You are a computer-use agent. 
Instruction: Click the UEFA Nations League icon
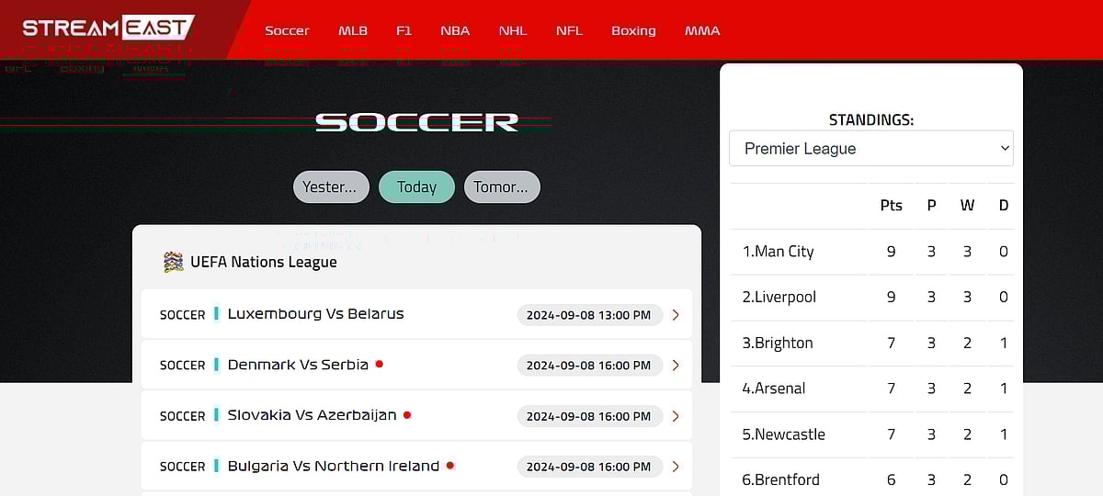click(173, 262)
